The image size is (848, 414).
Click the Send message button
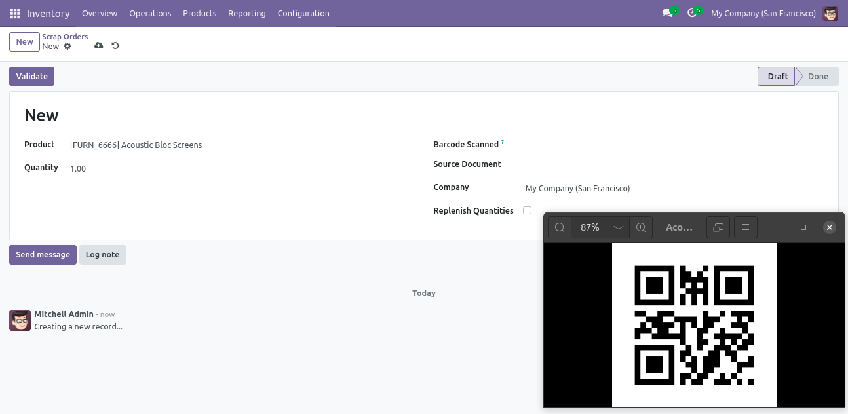pos(43,254)
